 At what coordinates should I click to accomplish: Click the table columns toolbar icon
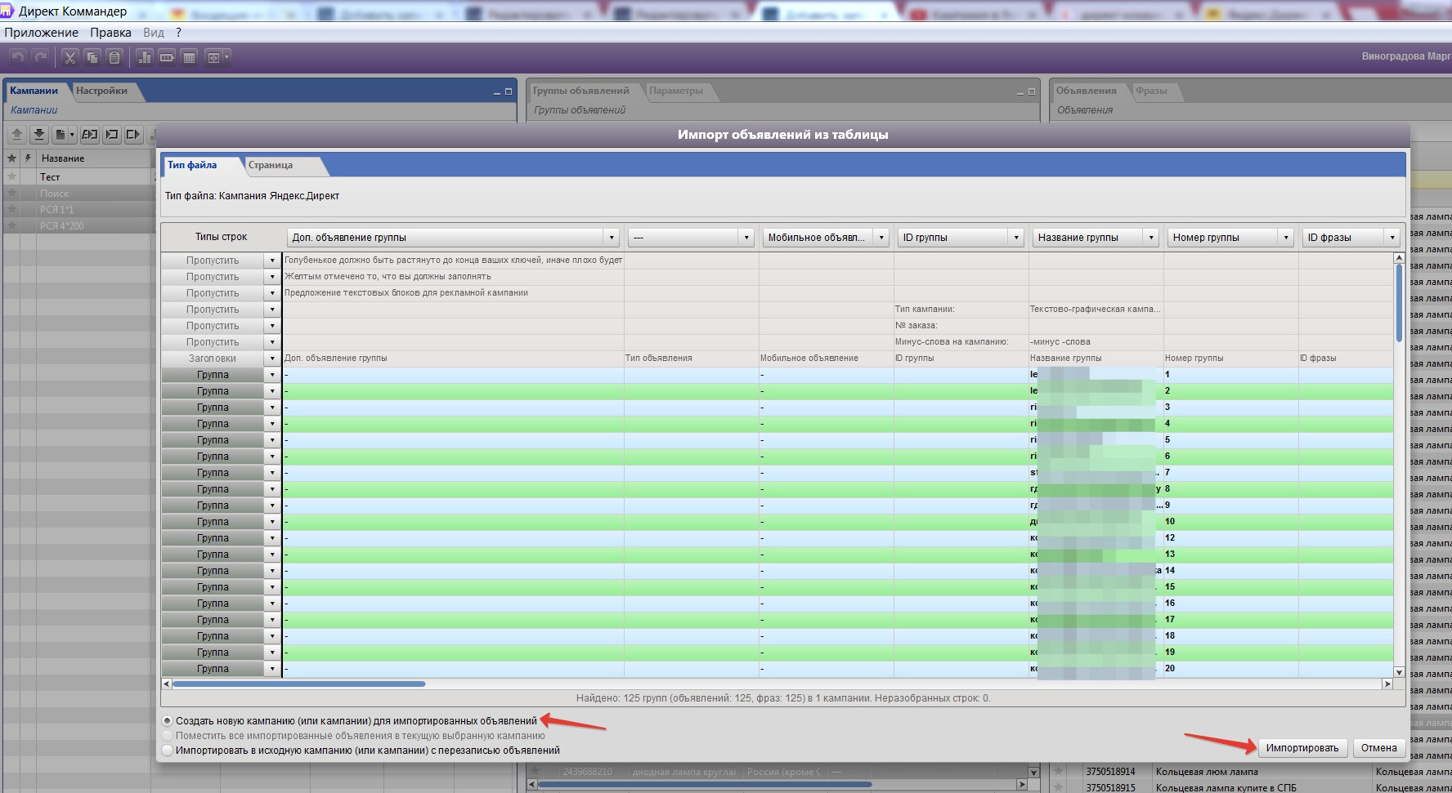189,57
